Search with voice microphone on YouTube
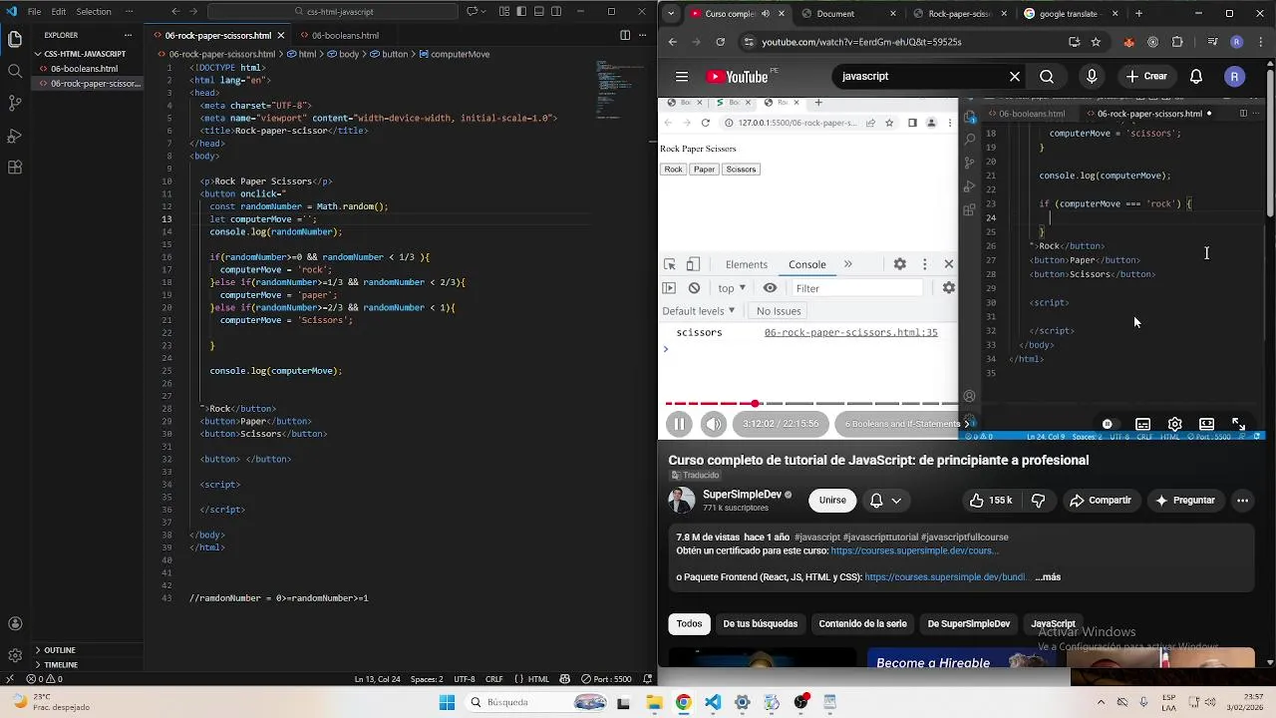Viewport: 1276px width, 718px height. [1093, 77]
